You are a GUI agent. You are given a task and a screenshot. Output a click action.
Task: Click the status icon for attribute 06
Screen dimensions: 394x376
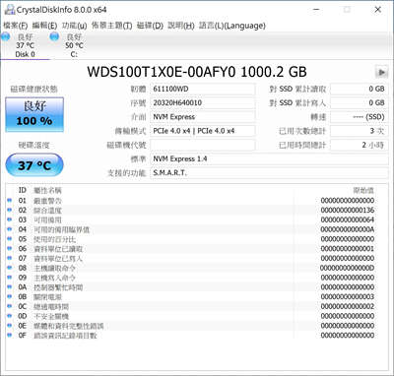(10, 248)
